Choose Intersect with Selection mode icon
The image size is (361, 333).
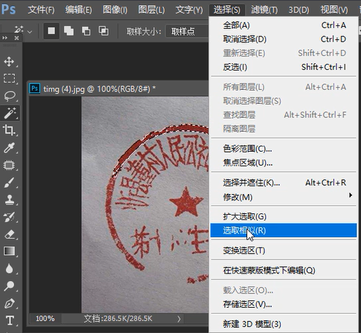click(103, 31)
